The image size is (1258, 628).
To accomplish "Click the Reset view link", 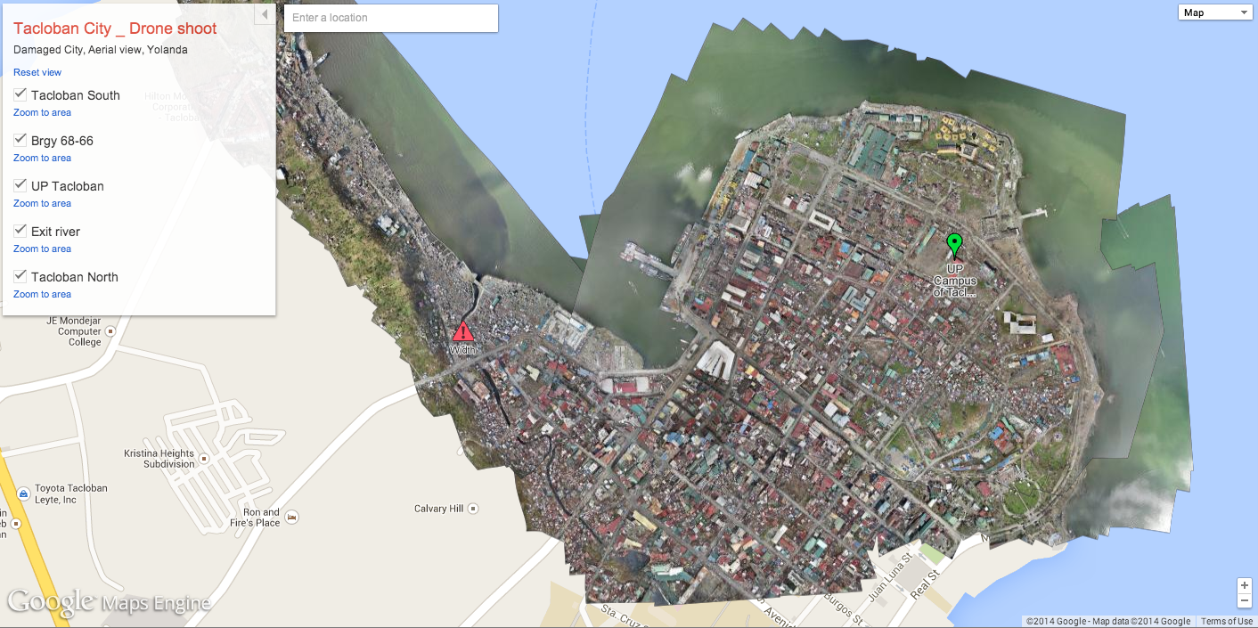I will tap(37, 72).
